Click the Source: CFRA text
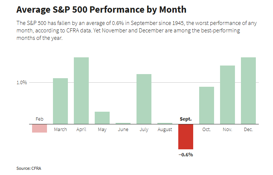The width and height of the screenshot is (273, 175). [29, 168]
